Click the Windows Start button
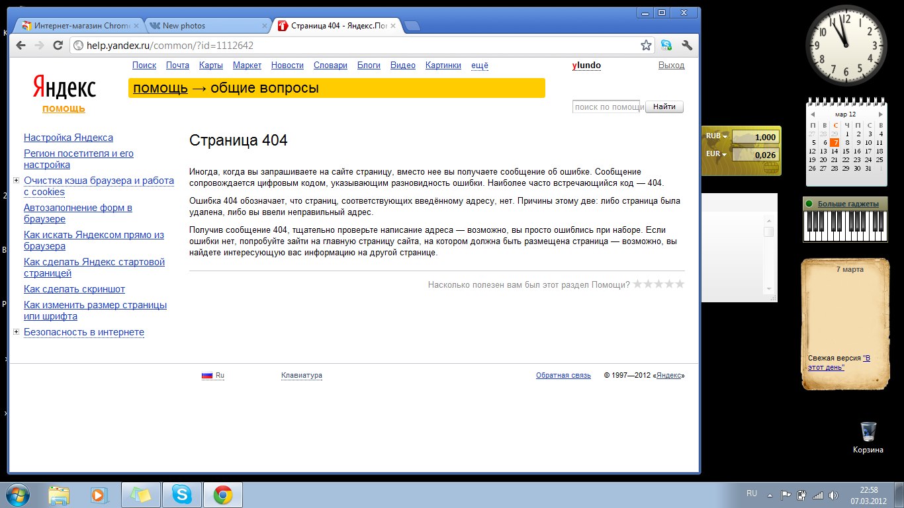The height and width of the screenshot is (508, 904). [x=17, y=495]
